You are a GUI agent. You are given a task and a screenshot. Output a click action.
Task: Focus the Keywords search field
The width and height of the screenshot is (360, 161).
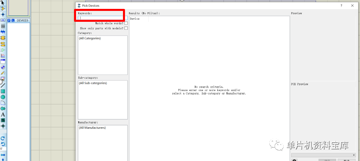coord(103,18)
